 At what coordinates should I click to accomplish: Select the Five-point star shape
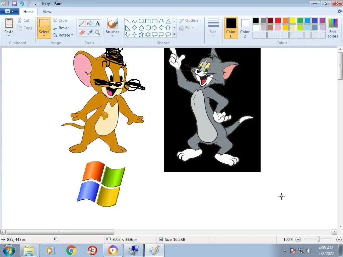(x=141, y=34)
